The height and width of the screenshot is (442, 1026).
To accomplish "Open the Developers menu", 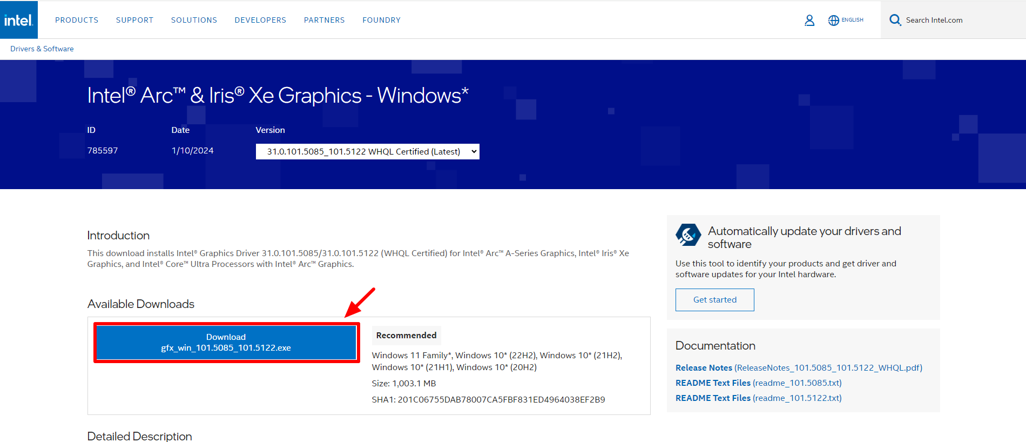I will (x=260, y=20).
